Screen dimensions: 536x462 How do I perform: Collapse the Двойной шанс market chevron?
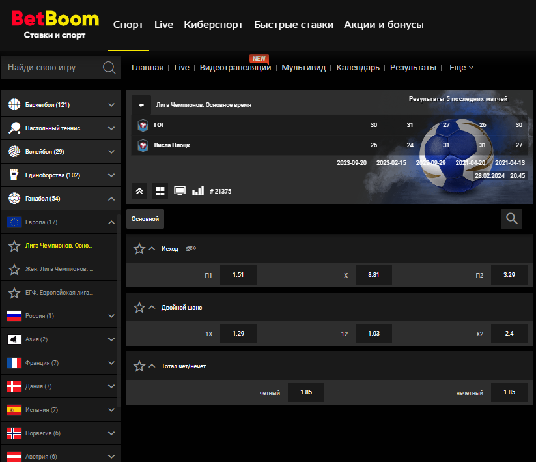152,308
